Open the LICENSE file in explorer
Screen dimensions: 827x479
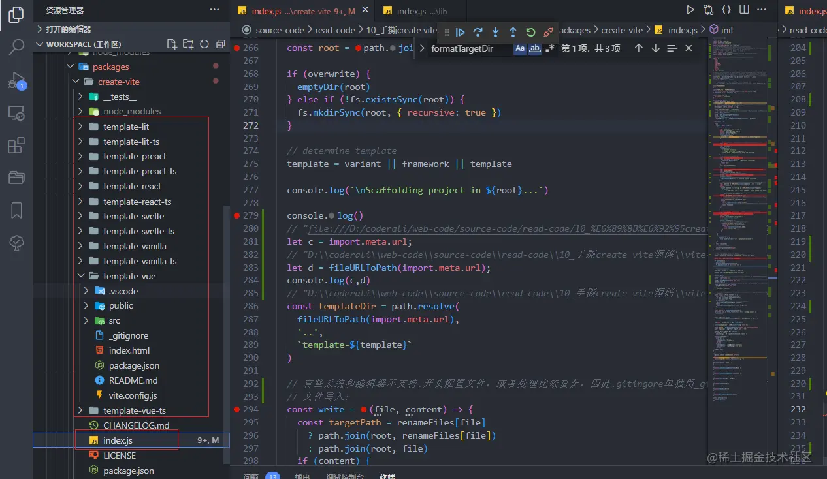(120, 456)
